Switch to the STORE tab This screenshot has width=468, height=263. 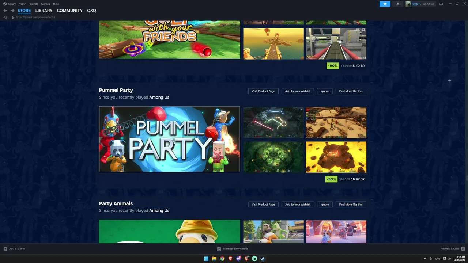coord(24,11)
